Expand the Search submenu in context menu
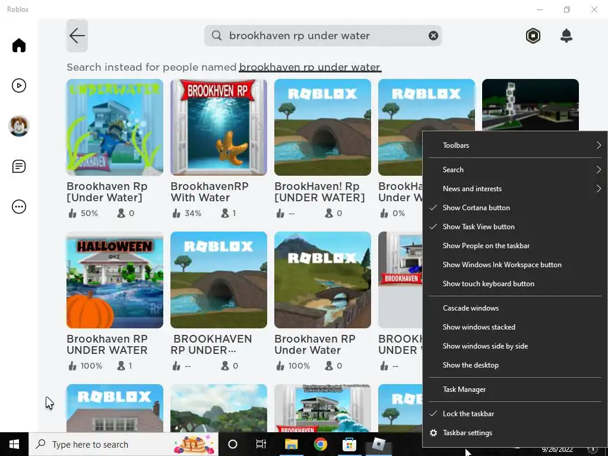 tap(515, 170)
